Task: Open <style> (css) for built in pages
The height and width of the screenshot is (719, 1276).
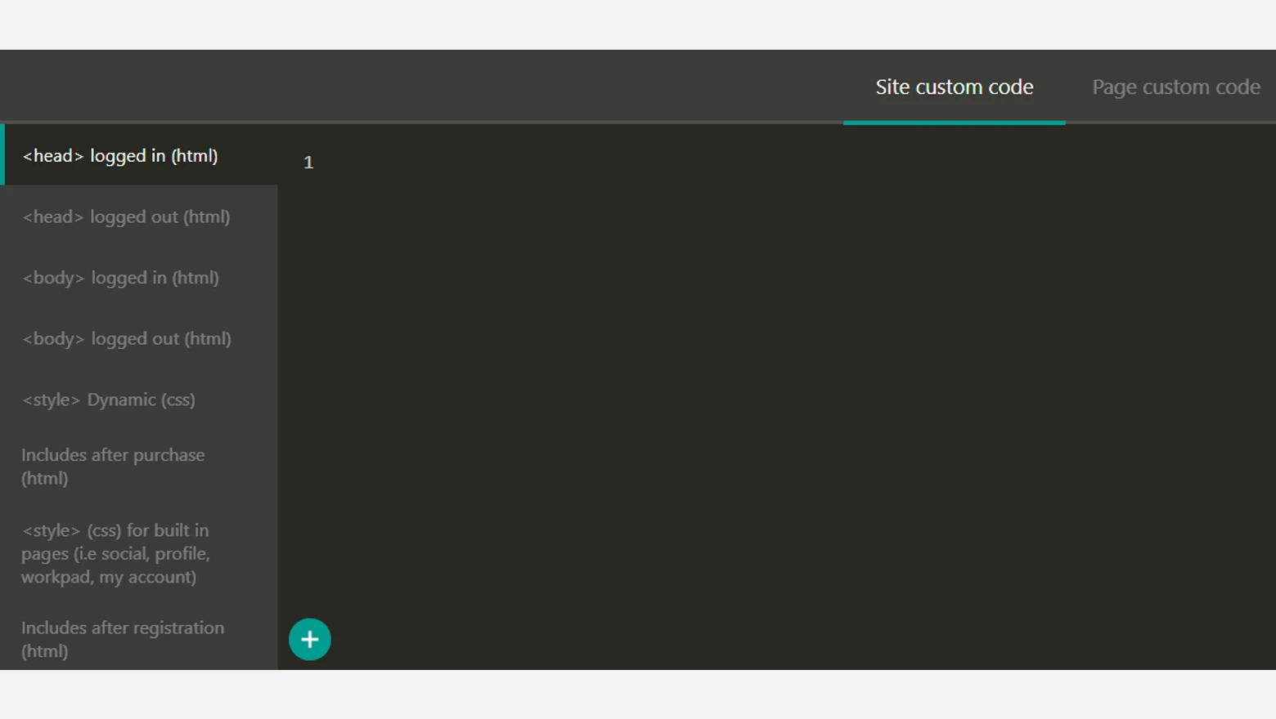Action: point(139,553)
